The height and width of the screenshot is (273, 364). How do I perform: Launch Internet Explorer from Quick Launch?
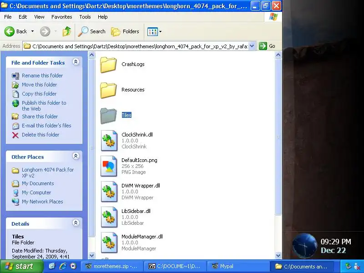(63, 266)
